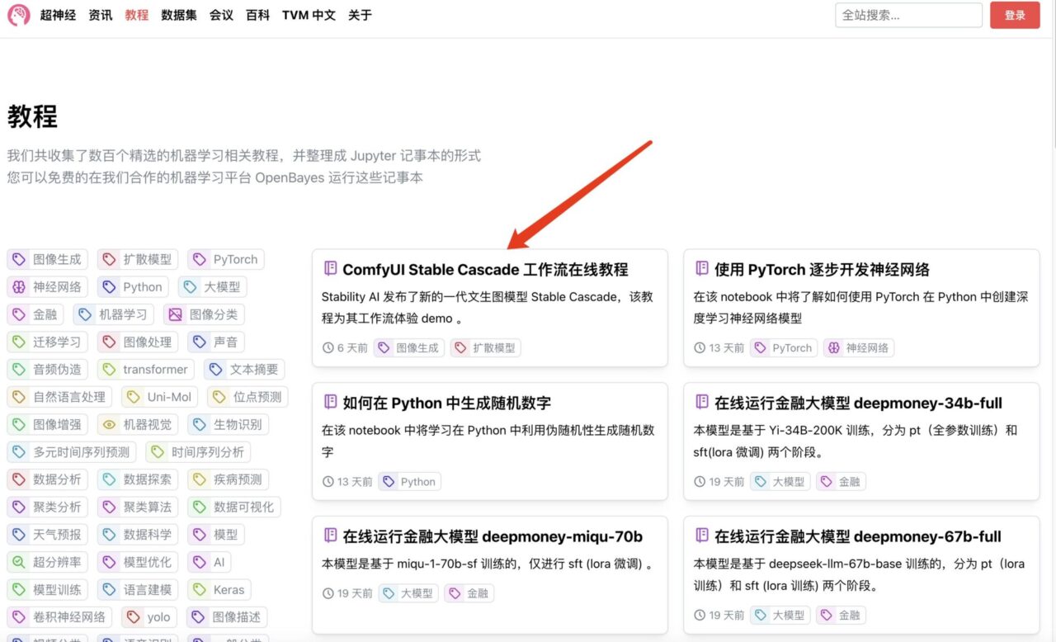Go to TVM 中文 in top navigation
The width and height of the screenshot is (1056, 642).
(x=309, y=15)
